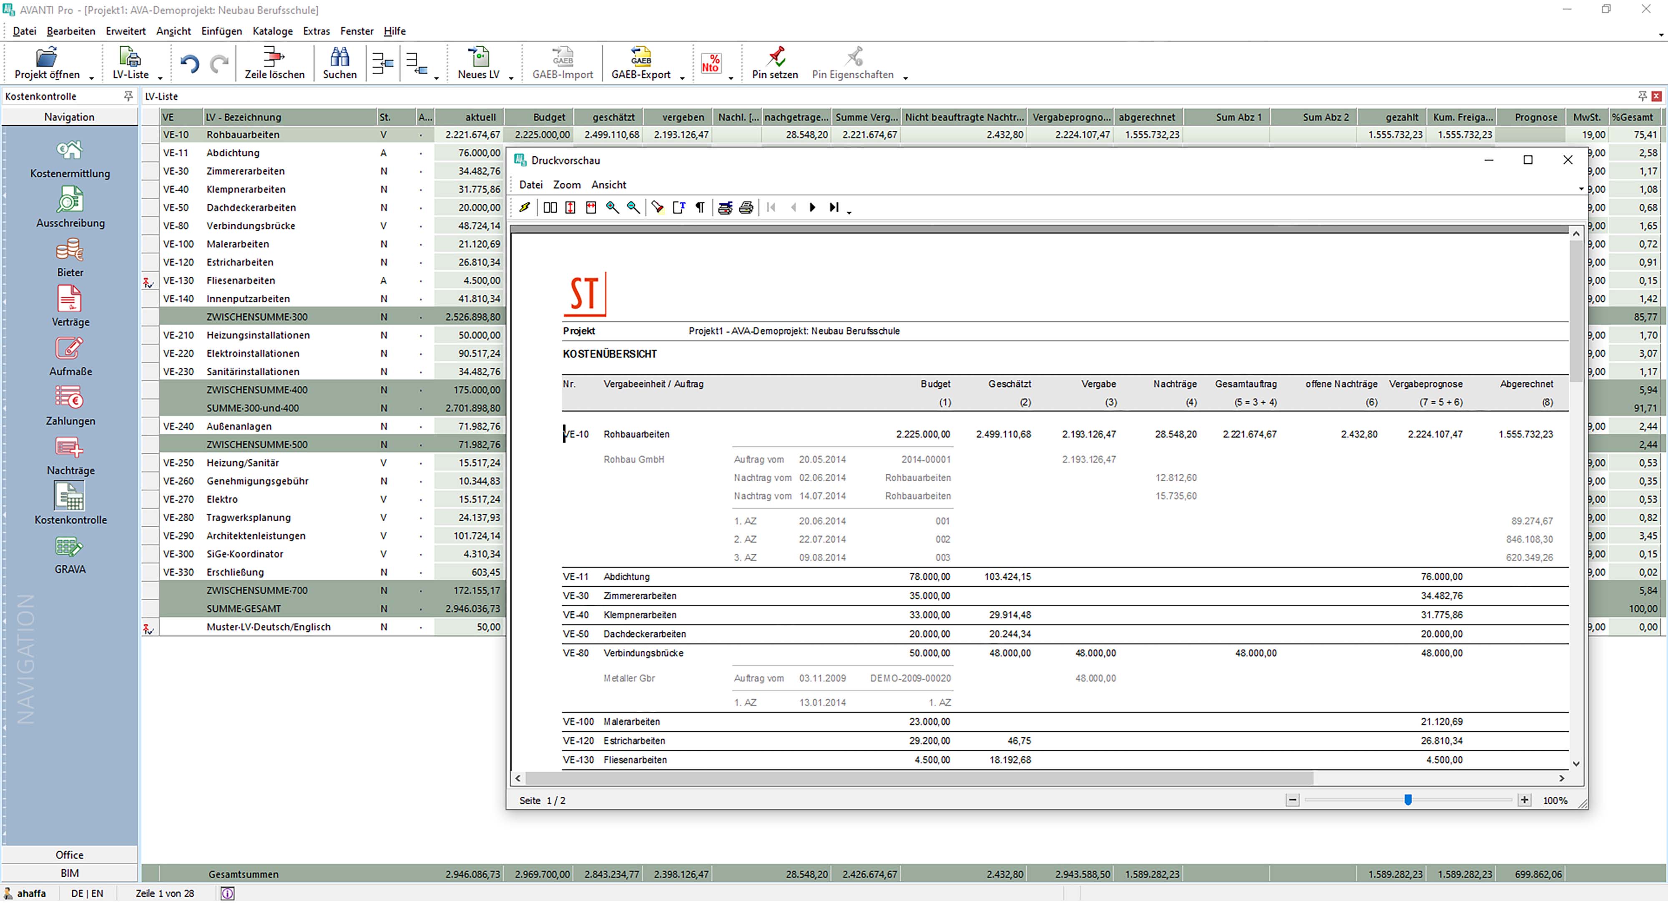The image size is (1668, 903).
Task: Open the Kostenermittlung navigation module
Action: click(x=69, y=159)
